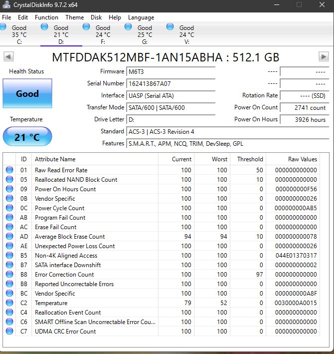Viewport: 334px width, 354px height.
Task: Select 'Non-4K Aligned Access' attribute text
Action: pos(66,256)
